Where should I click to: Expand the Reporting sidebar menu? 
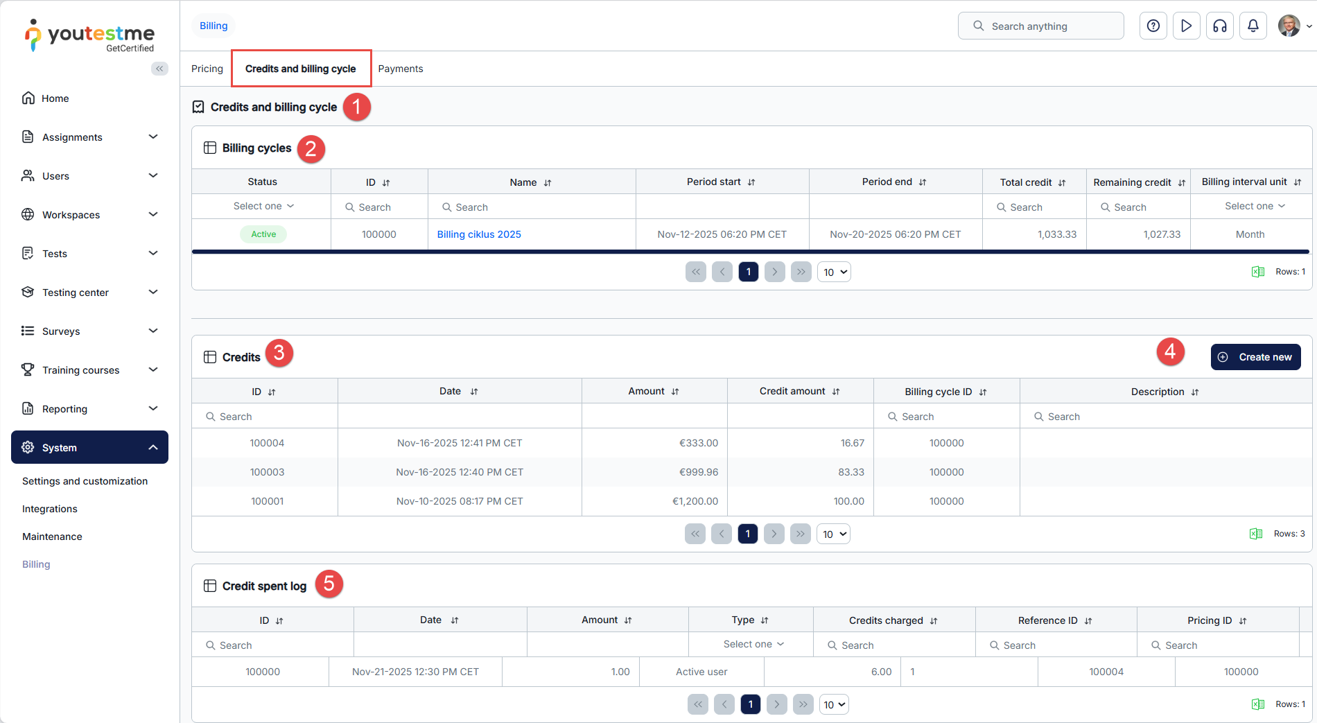(x=89, y=409)
